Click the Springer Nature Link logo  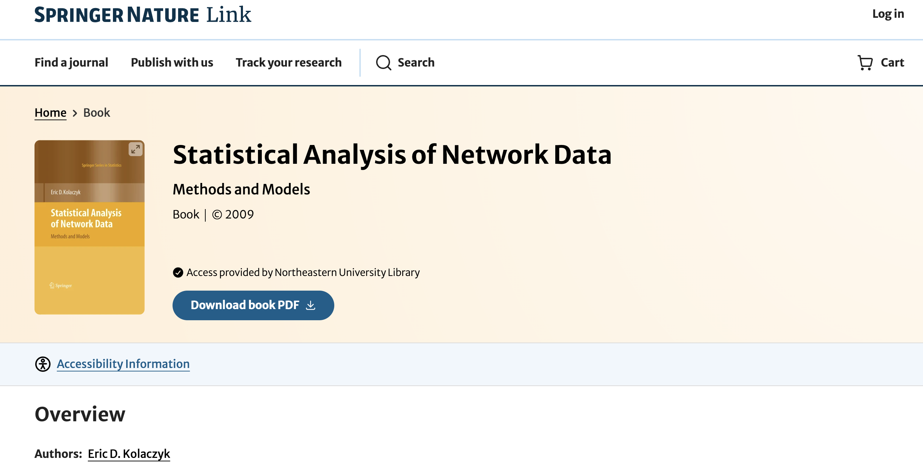coord(143,15)
